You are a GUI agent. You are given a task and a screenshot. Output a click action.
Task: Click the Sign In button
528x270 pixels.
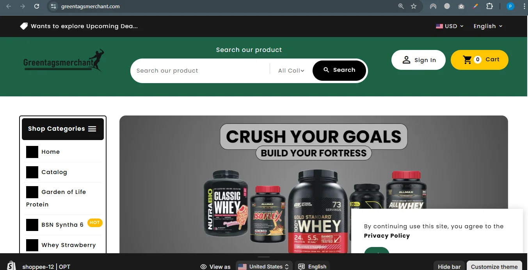(418, 60)
